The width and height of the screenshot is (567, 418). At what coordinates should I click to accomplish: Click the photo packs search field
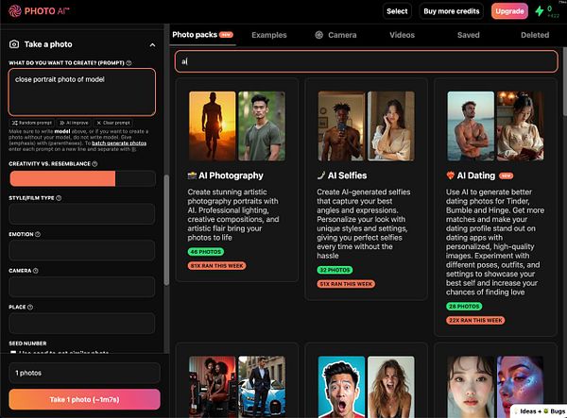click(366, 61)
